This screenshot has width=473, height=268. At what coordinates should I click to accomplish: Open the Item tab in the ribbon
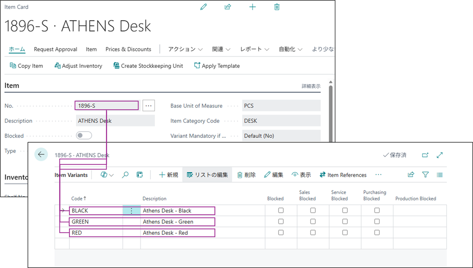click(x=91, y=49)
